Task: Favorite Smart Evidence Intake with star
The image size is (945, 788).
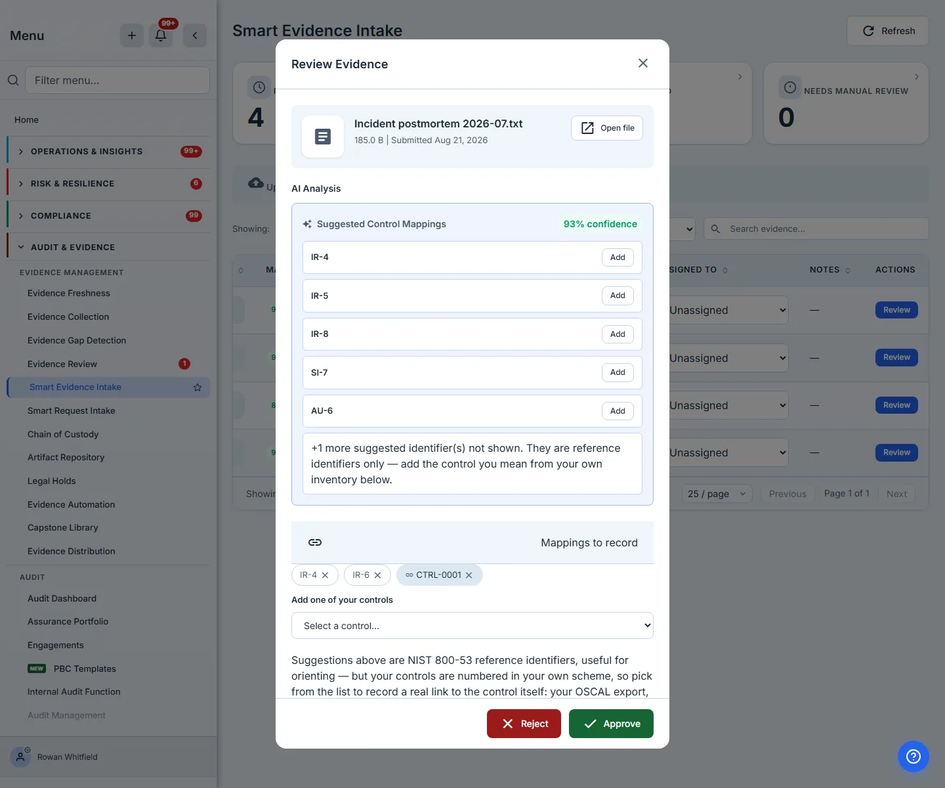Action: tap(198, 387)
